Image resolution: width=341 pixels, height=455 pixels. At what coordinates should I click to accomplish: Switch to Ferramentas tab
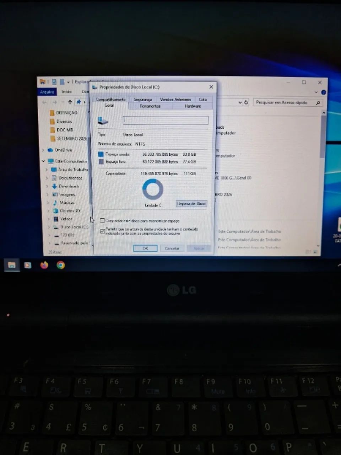pos(150,106)
